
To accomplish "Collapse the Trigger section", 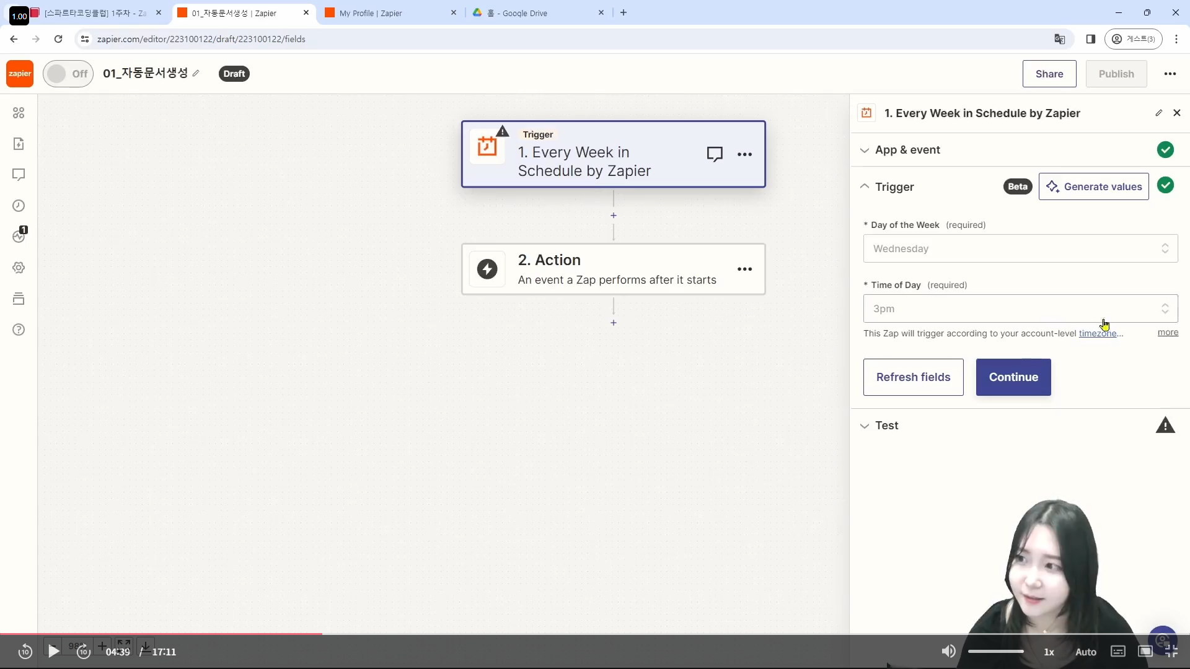I will [865, 186].
